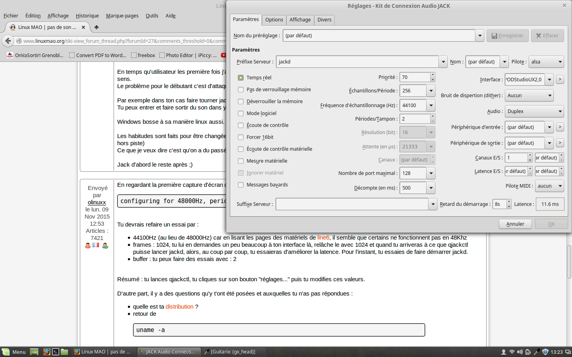Enable Mode logiciel checkbox

tap(241, 113)
